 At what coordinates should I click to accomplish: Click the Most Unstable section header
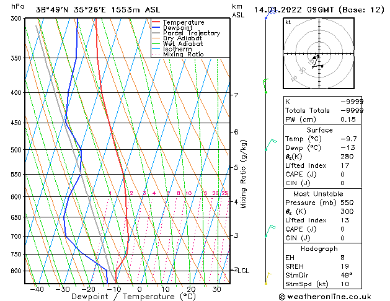pyautogui.click(x=318, y=194)
